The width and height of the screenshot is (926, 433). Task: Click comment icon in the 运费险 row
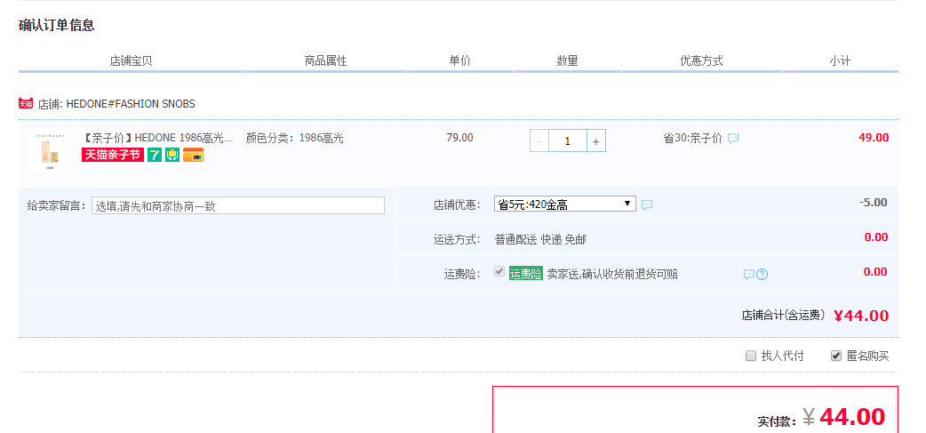point(749,274)
